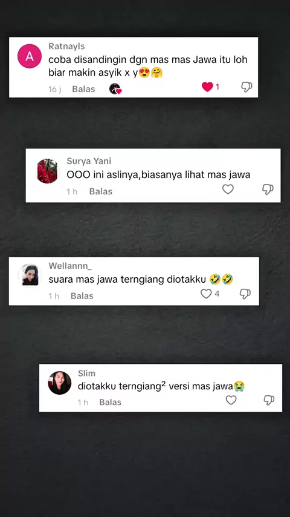Like Ratnayls' comment with the red heart

click(x=207, y=87)
